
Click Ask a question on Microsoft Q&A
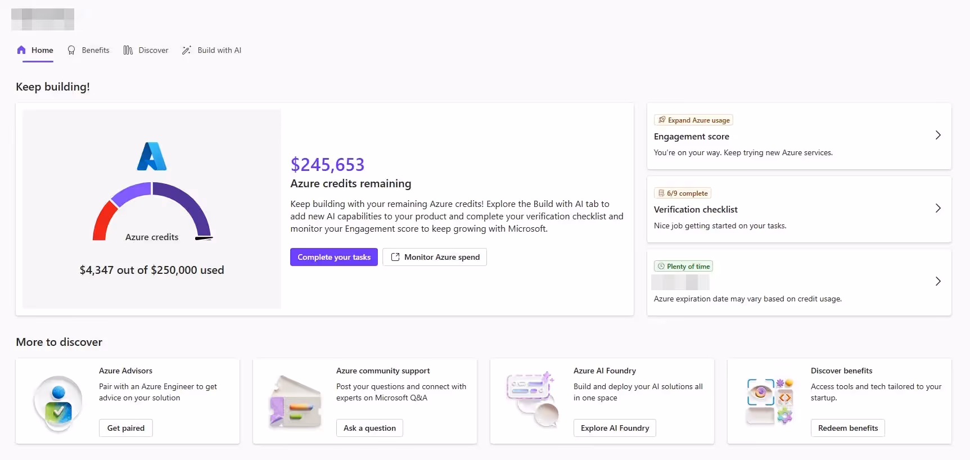369,428
